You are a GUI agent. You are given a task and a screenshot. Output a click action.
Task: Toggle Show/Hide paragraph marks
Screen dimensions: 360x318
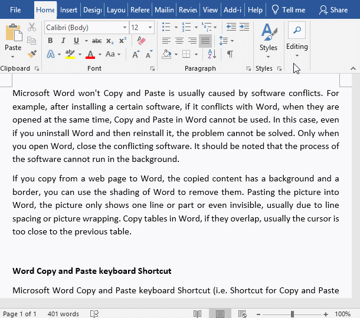(230, 54)
